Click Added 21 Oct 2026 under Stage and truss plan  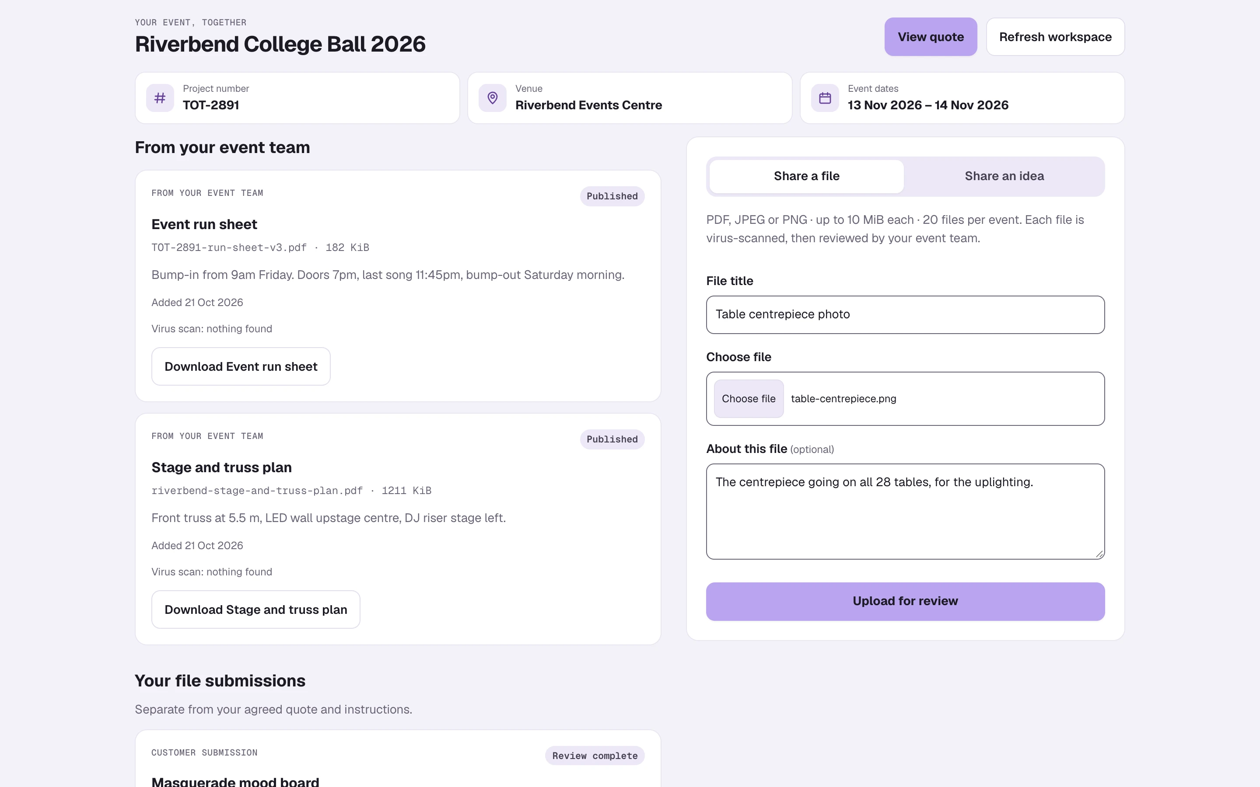197,546
